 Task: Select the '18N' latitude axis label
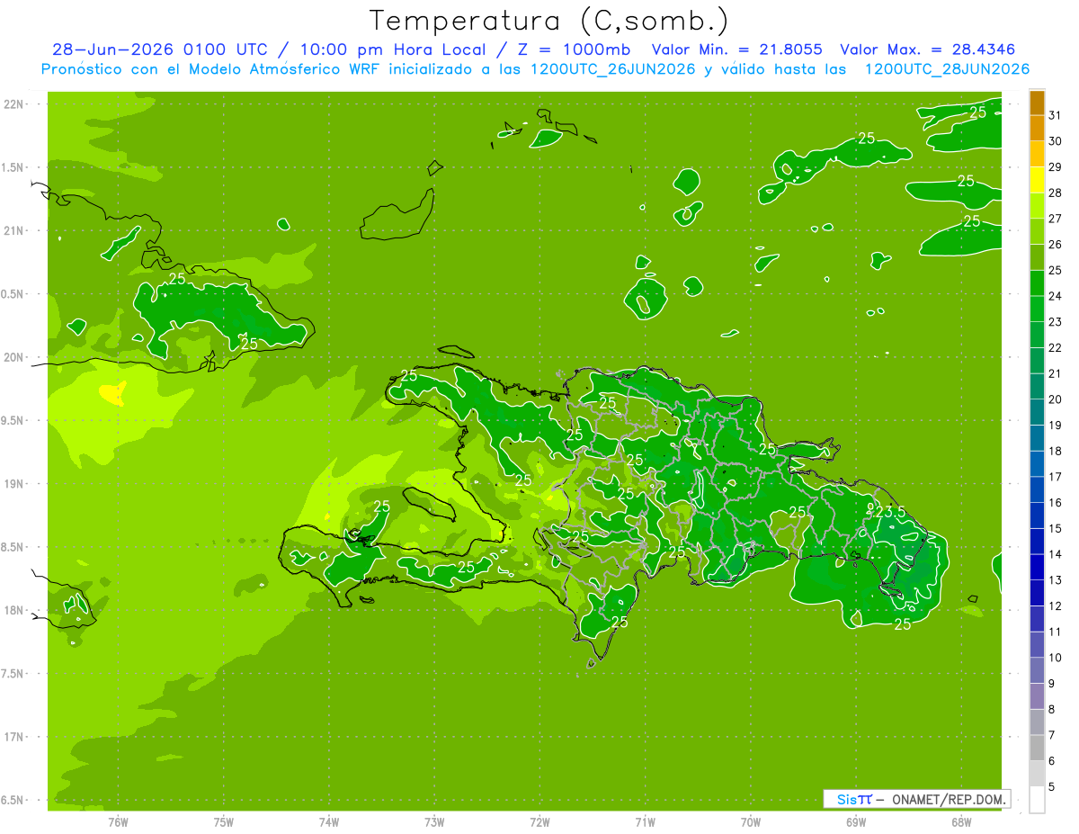[x=14, y=610]
